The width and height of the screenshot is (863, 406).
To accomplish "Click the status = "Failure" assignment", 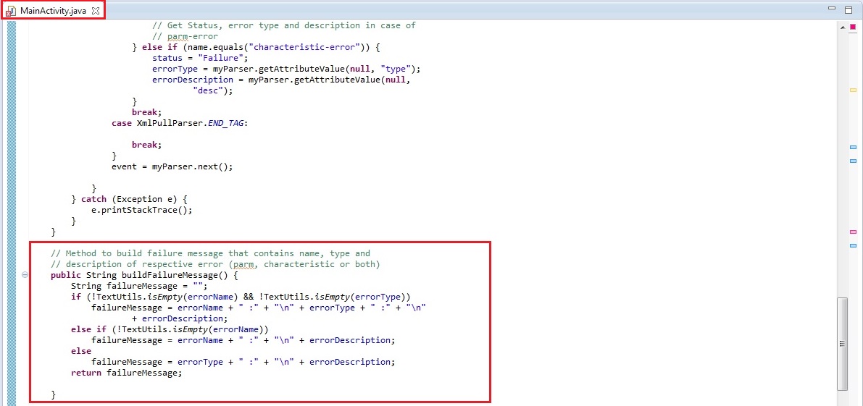I will (201, 58).
